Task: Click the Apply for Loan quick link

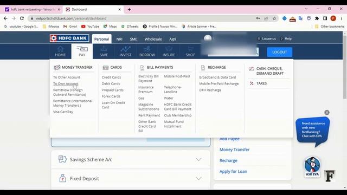Action: tap(233, 172)
